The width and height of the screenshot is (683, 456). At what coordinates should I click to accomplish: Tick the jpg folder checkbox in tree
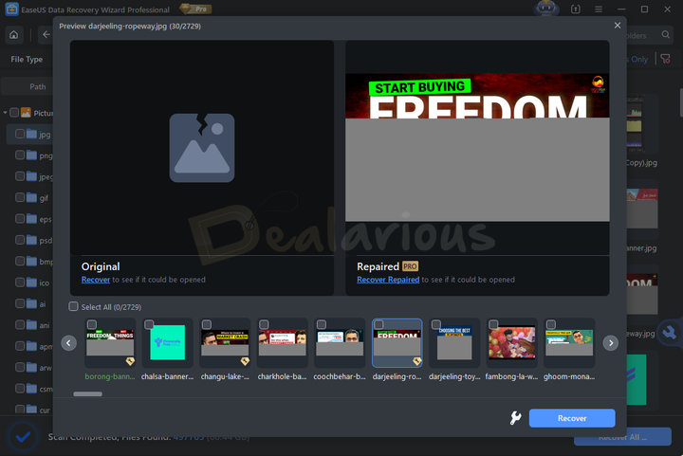[x=20, y=134]
